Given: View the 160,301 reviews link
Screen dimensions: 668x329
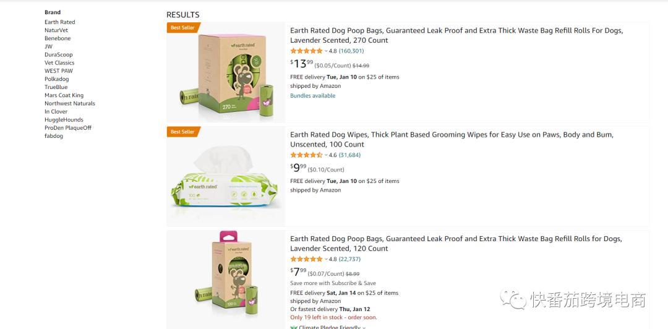Looking at the screenshot, I should point(351,51).
